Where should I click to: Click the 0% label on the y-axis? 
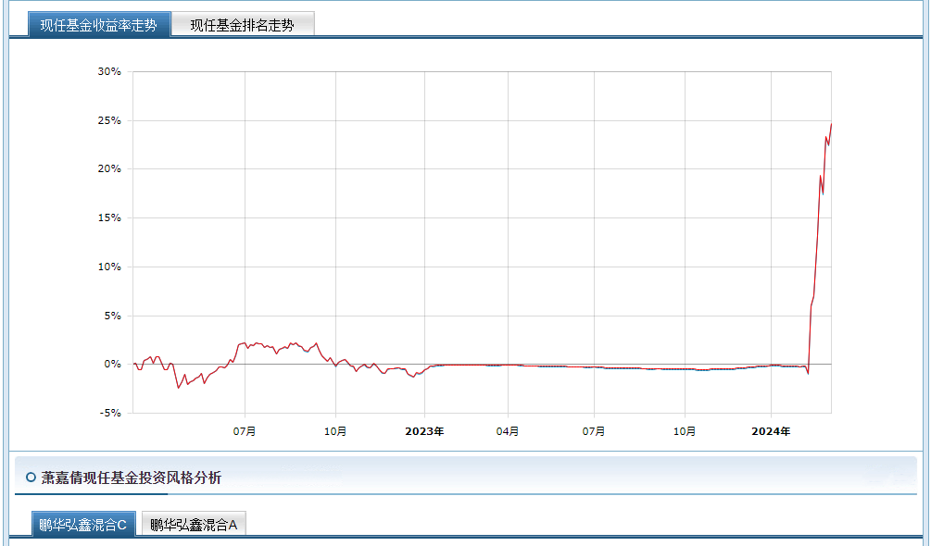[x=111, y=365]
